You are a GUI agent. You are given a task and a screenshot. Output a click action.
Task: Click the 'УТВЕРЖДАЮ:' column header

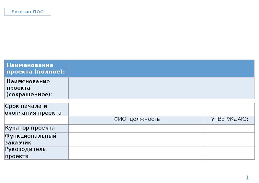click(229, 119)
